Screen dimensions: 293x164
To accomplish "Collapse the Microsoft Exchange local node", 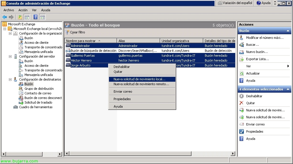I will point(5,29).
